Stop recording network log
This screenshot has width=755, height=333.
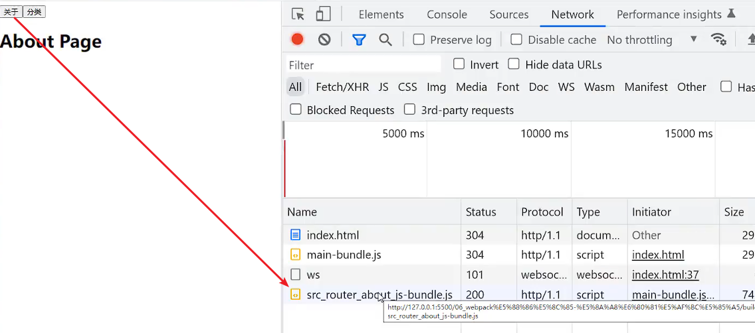click(x=297, y=40)
